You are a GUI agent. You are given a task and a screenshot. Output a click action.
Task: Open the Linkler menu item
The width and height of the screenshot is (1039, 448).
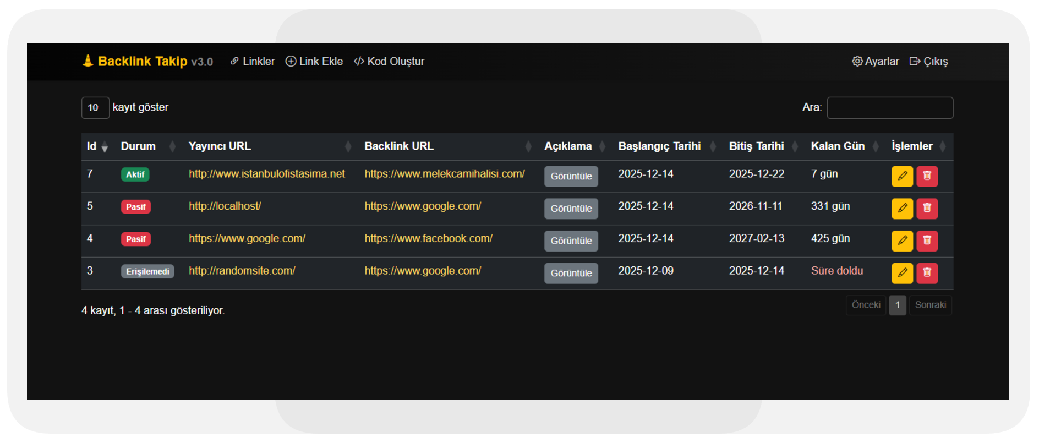pyautogui.click(x=253, y=62)
